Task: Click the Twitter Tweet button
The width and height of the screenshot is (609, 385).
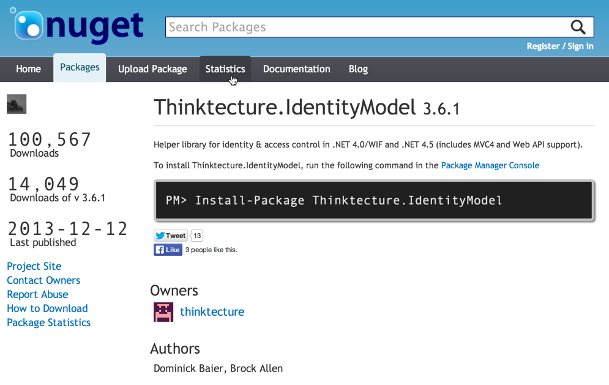Action: pos(171,236)
